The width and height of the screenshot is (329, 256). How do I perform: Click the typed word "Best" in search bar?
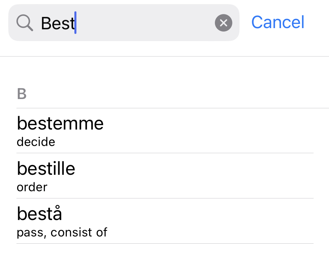[58, 23]
